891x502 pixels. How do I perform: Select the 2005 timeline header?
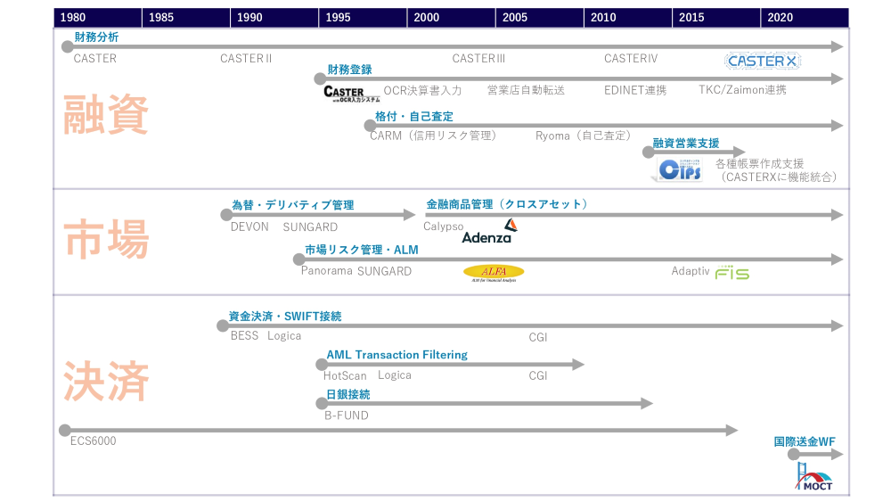click(x=540, y=18)
